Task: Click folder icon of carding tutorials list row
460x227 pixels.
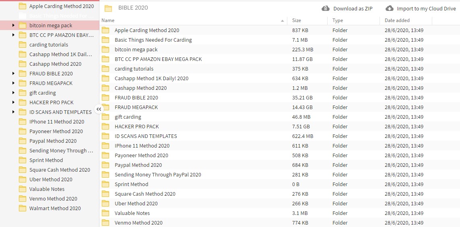Action: pyautogui.click(x=105, y=69)
